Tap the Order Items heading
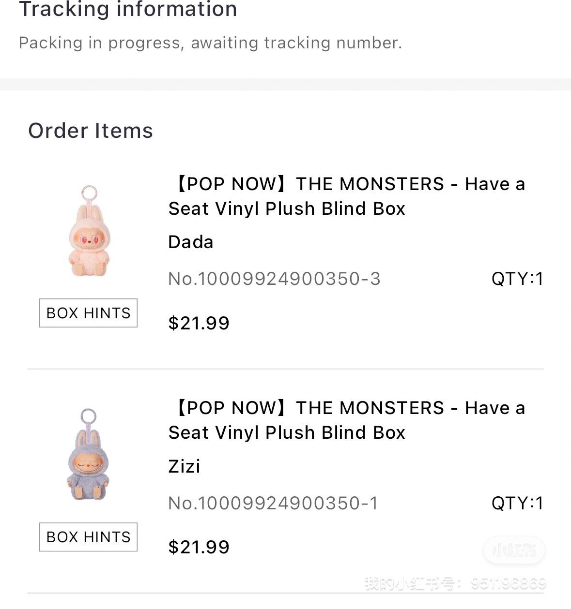 (x=91, y=131)
